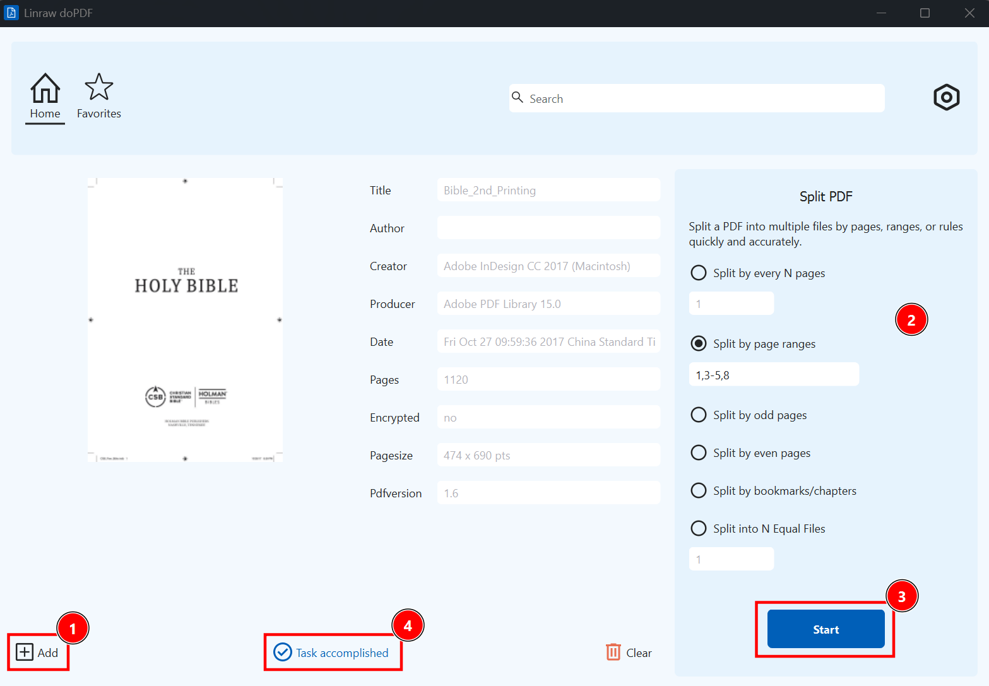Click the Task accomplished checkmark icon
Screen dimensions: 989x686
pos(283,652)
